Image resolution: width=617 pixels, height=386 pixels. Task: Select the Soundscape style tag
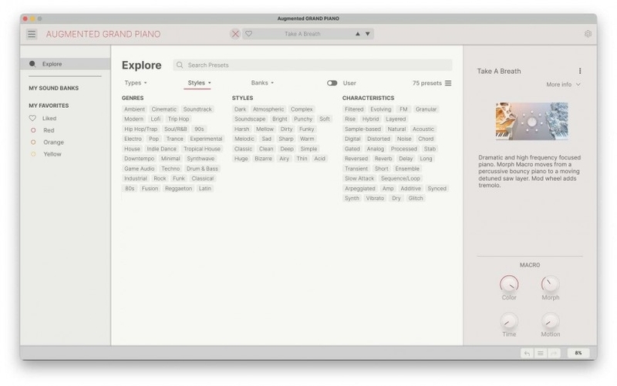[x=250, y=119]
